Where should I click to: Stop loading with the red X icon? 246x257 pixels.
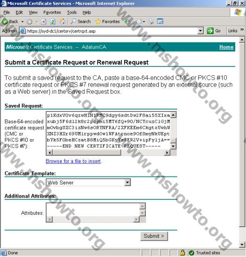click(44, 22)
